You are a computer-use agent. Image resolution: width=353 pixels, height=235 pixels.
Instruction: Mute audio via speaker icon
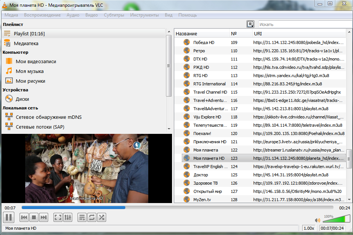pyautogui.click(x=317, y=220)
